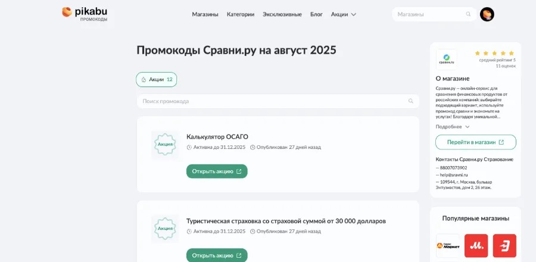The width and height of the screenshot is (536, 262).
Task: Click the Pikabu promo codes logo
Action: (x=85, y=14)
